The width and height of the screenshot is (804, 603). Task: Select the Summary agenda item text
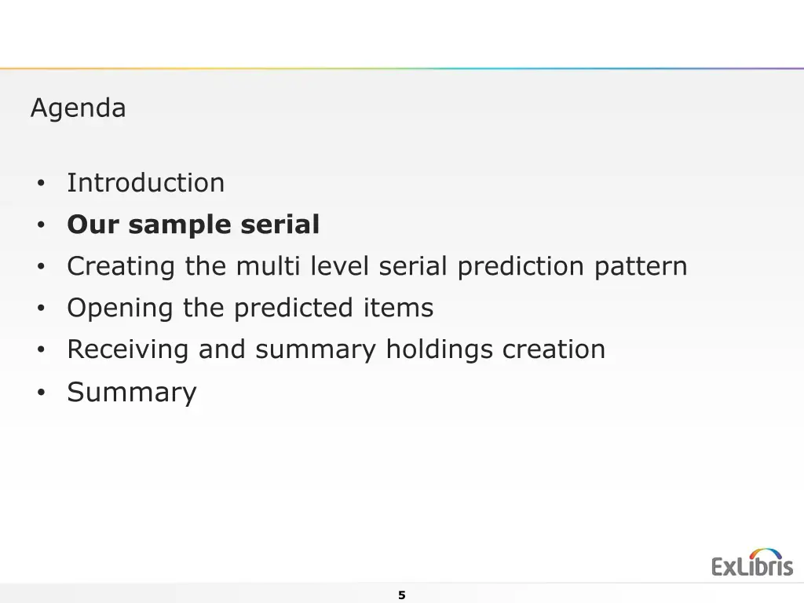click(132, 393)
